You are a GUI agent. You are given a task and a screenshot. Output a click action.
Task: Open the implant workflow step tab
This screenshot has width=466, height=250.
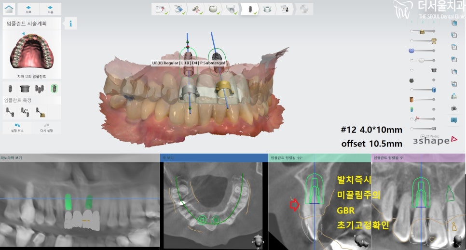(249, 9)
